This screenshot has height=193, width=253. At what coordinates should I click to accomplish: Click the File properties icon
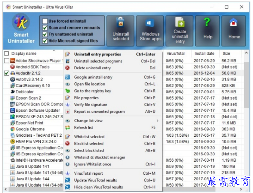(67, 98)
